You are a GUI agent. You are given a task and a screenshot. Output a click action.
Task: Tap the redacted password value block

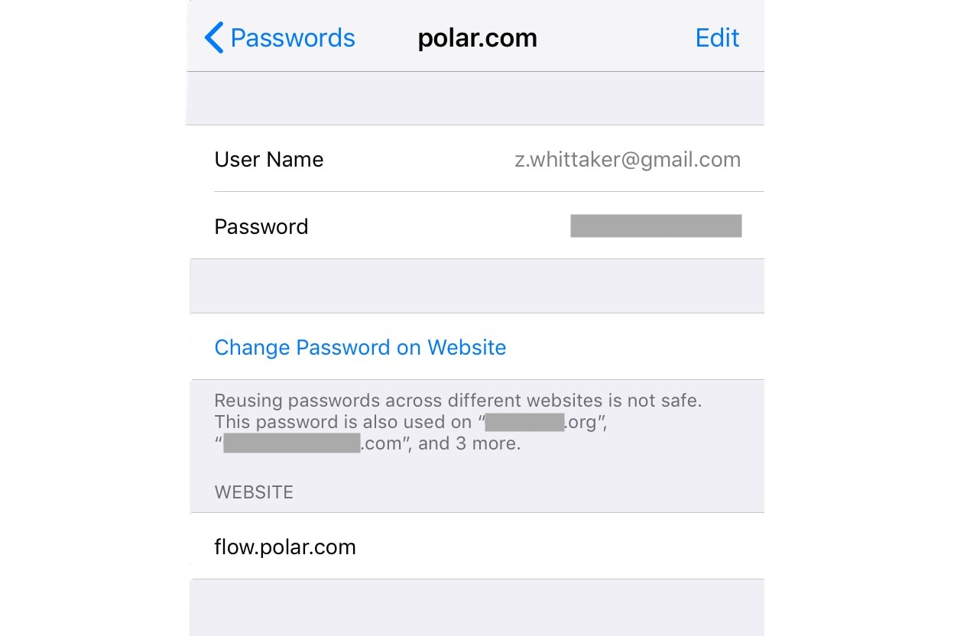tap(656, 226)
